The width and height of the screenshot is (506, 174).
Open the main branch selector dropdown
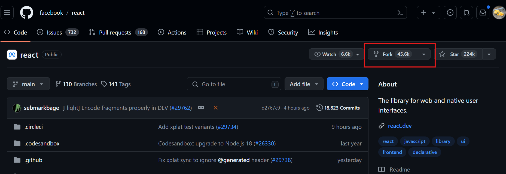point(28,84)
